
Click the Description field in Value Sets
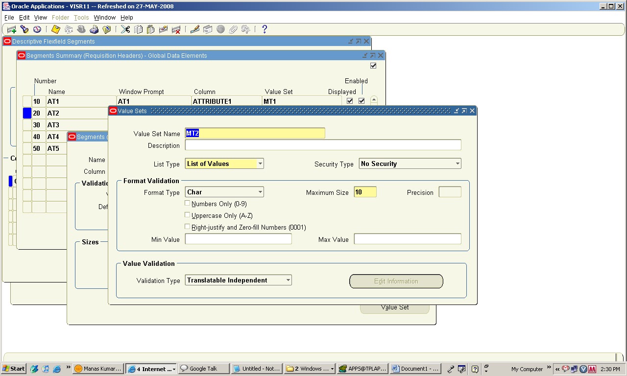[x=323, y=145]
